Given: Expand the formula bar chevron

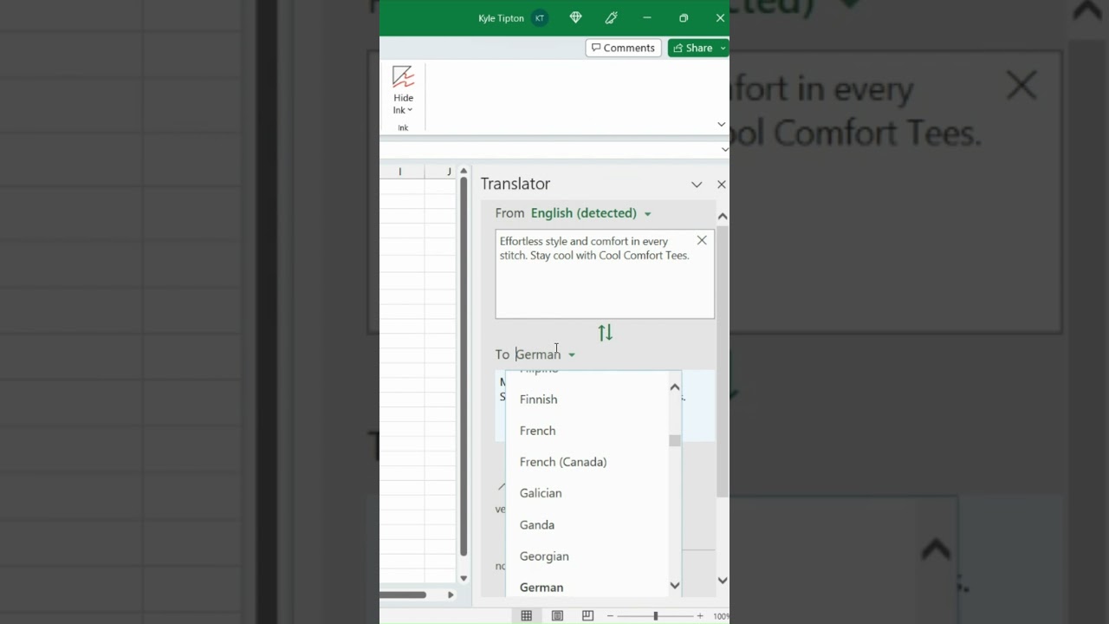Looking at the screenshot, I should click(724, 149).
